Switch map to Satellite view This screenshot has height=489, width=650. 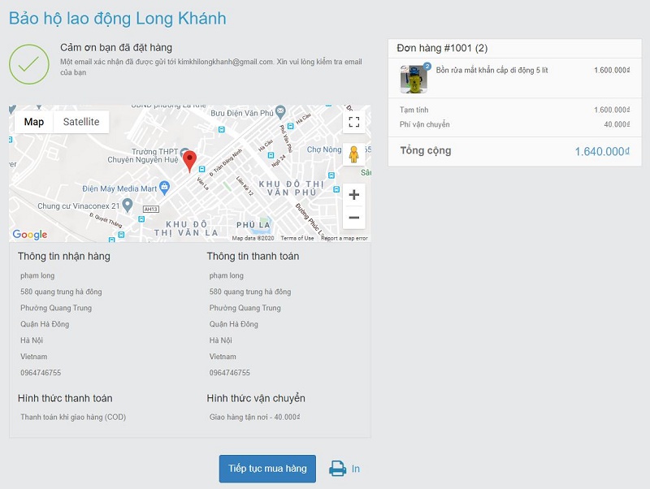tap(81, 122)
